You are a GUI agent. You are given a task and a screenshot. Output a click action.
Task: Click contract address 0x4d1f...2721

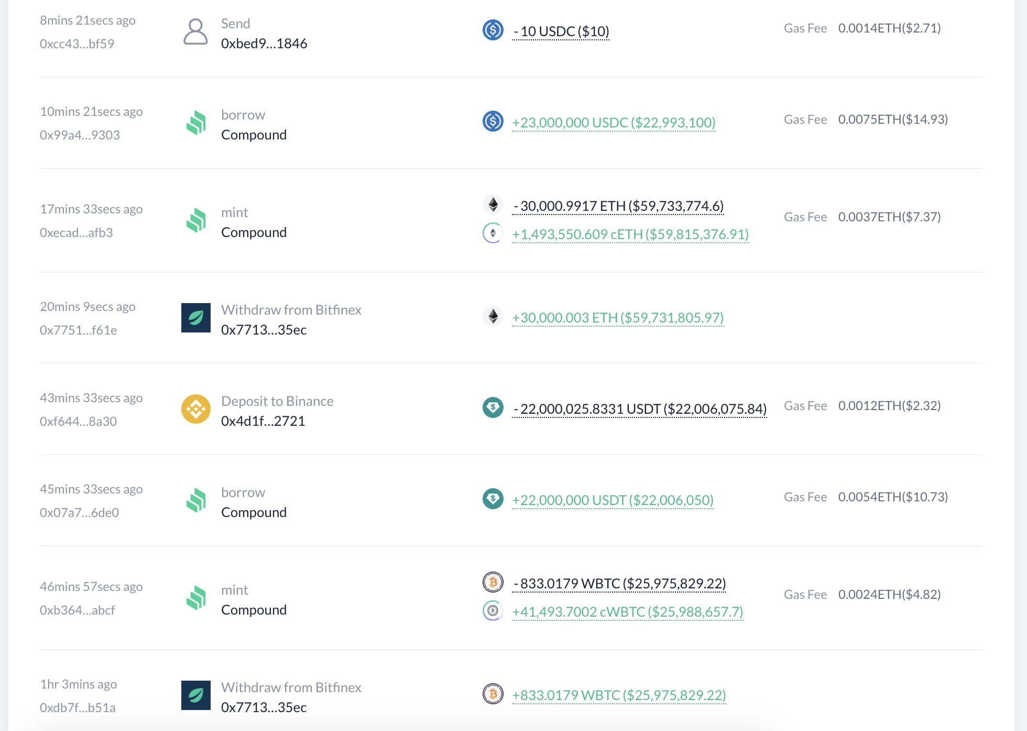[264, 421]
